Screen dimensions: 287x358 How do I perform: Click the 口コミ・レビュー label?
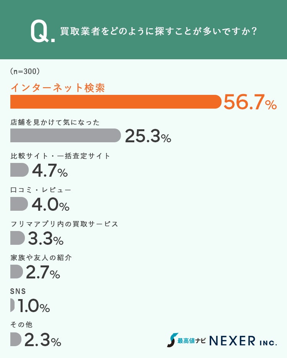[x=41, y=190]
